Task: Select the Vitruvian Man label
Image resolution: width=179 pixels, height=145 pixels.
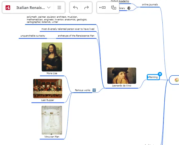Action: (x=52, y=137)
